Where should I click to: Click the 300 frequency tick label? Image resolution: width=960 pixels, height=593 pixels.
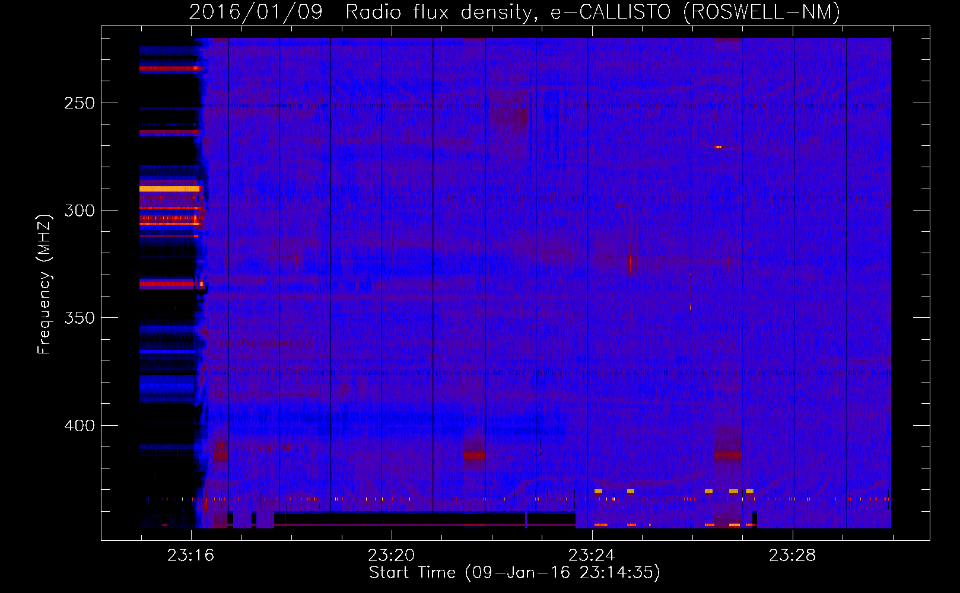pyautogui.click(x=80, y=211)
